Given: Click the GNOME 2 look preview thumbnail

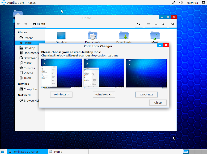Looking at the screenshot, I should click(x=146, y=73).
